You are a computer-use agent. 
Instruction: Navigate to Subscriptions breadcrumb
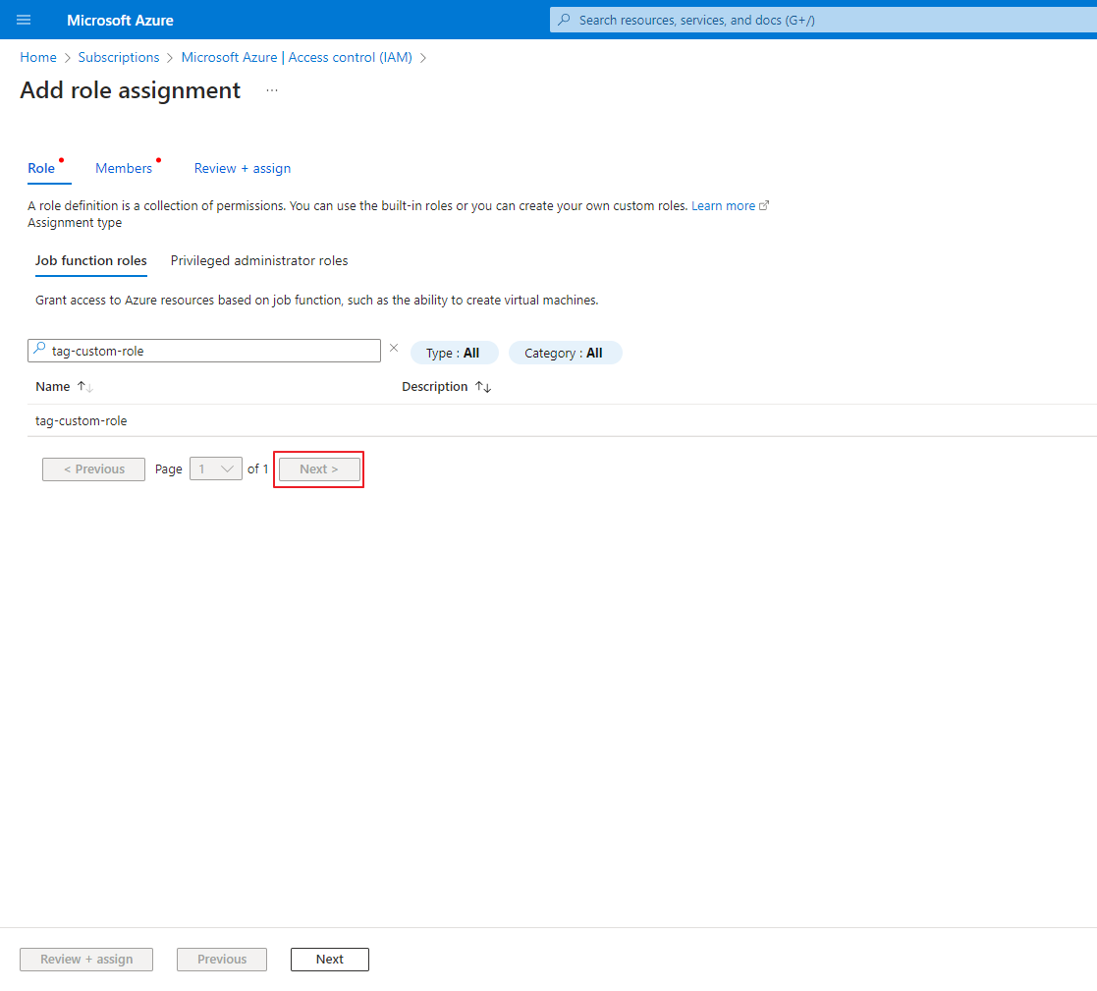(x=119, y=57)
